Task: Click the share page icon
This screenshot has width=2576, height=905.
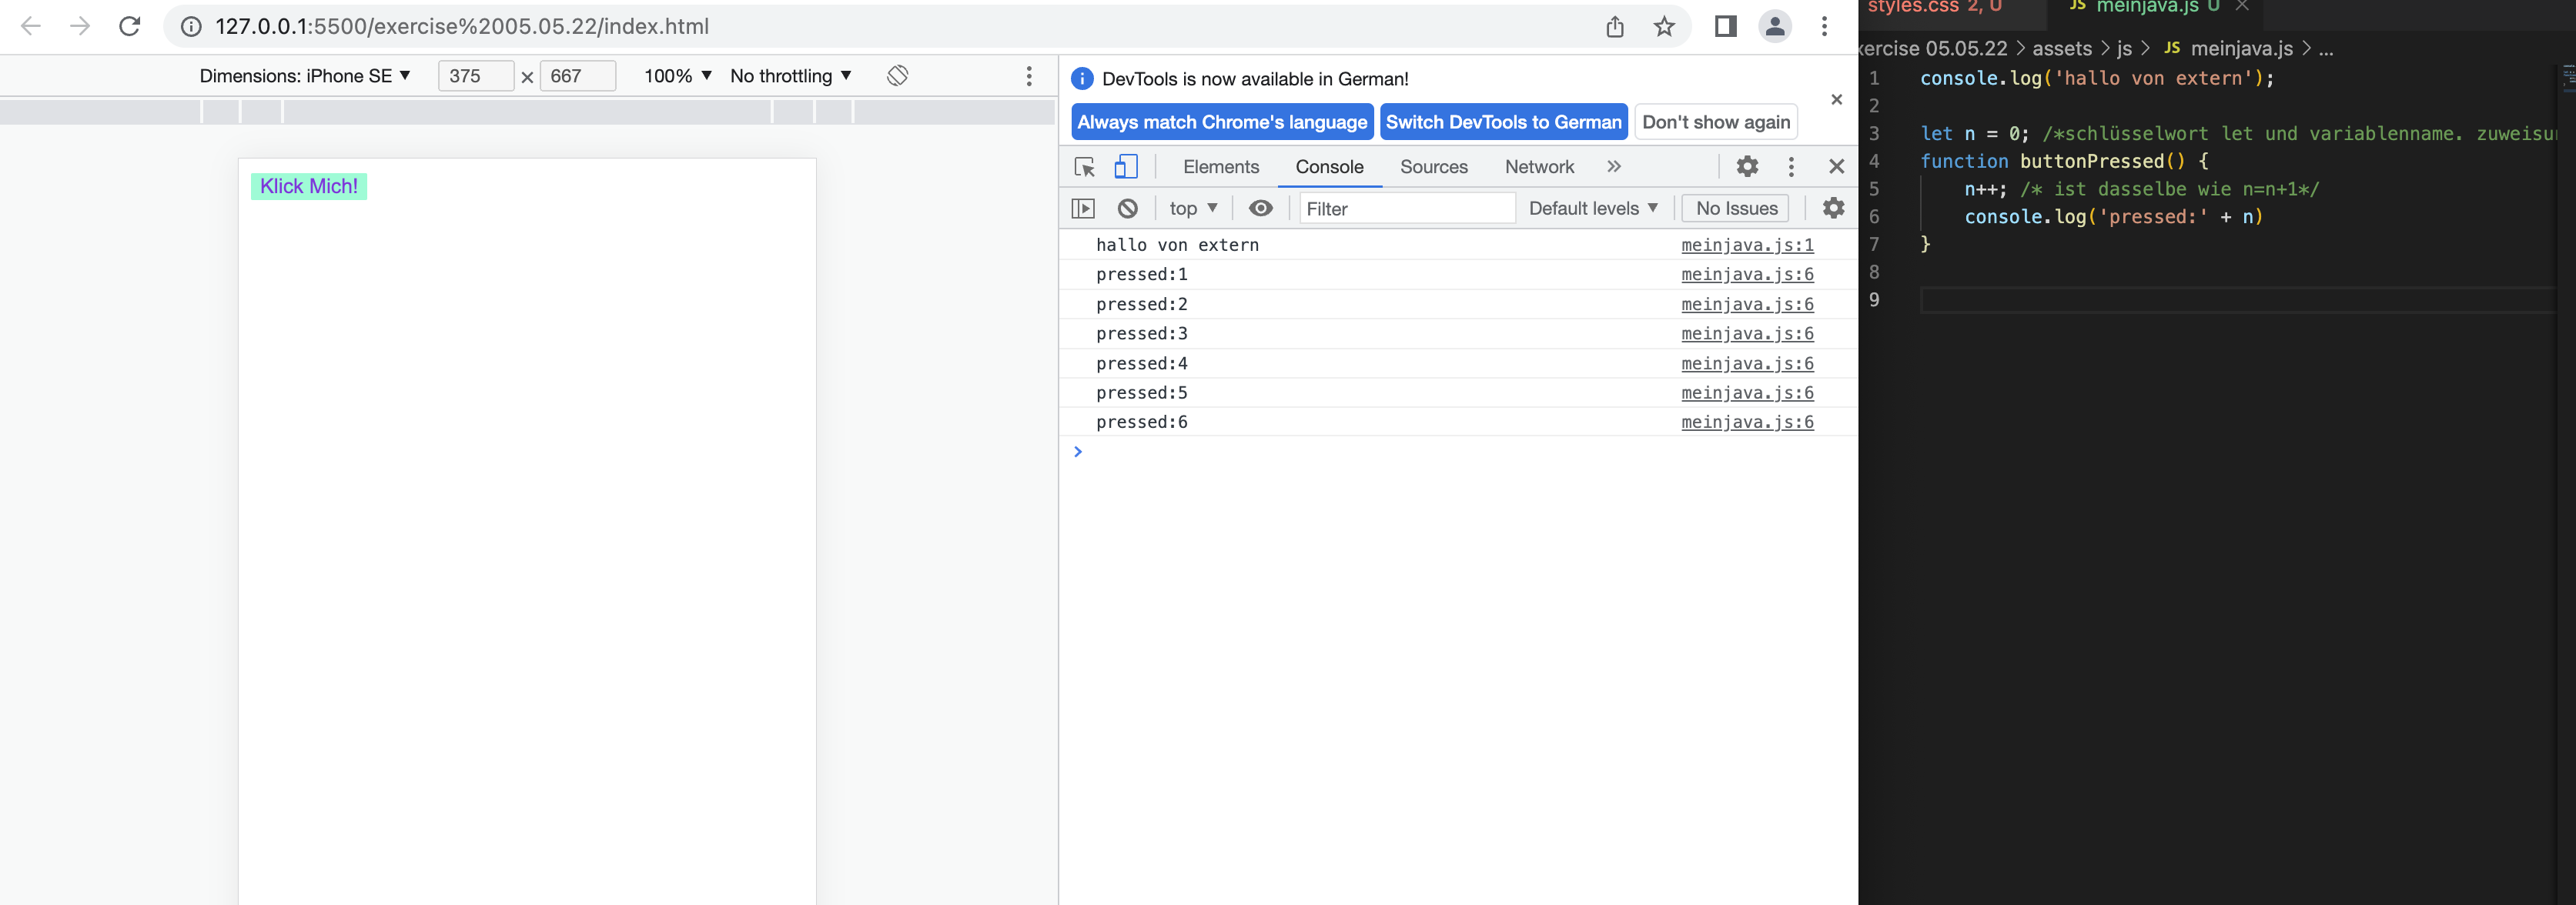Action: pos(1614,26)
